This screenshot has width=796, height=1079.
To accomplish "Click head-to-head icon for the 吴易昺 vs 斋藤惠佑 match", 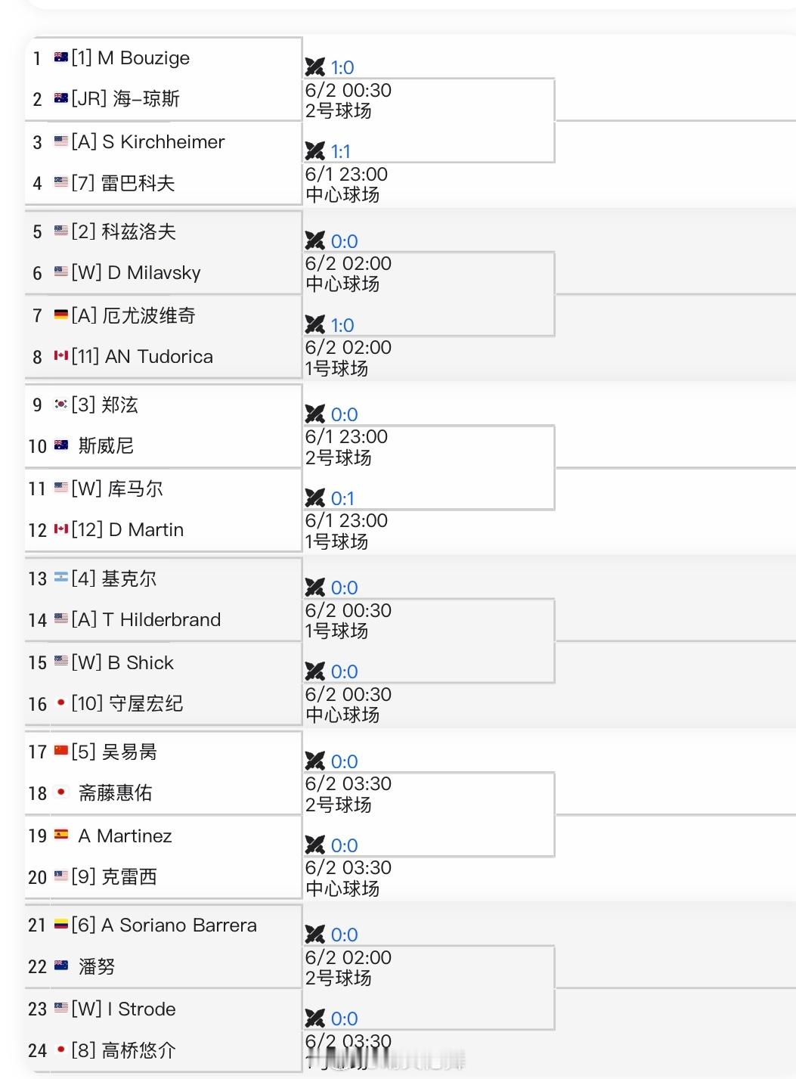I will pos(314,761).
